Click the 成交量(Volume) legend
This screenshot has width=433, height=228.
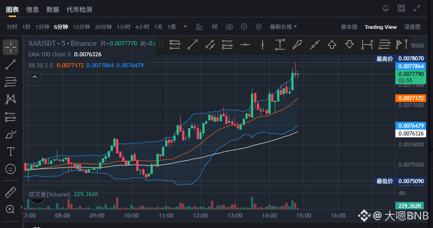coord(49,194)
